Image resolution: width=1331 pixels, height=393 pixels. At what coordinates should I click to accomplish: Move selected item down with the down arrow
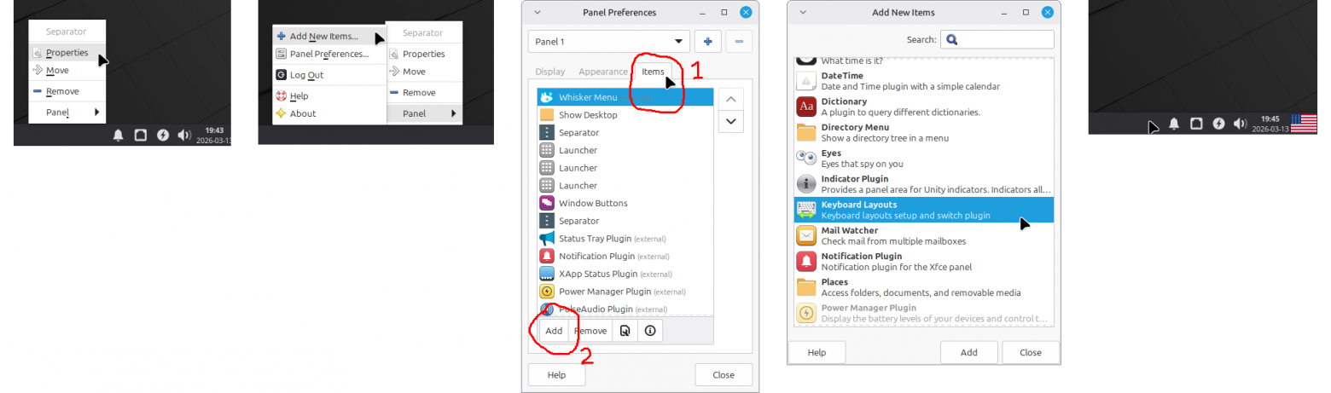pyautogui.click(x=731, y=121)
